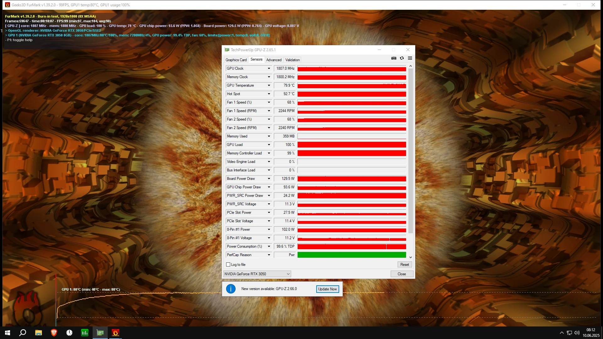The image size is (603, 339).
Task: Open the Advanced tab
Action: pyautogui.click(x=274, y=60)
